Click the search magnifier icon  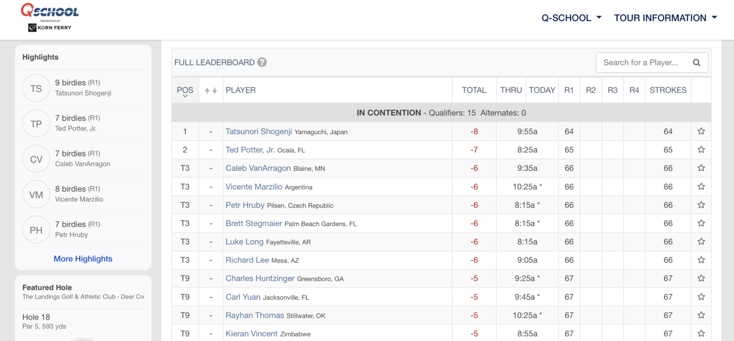coord(696,63)
